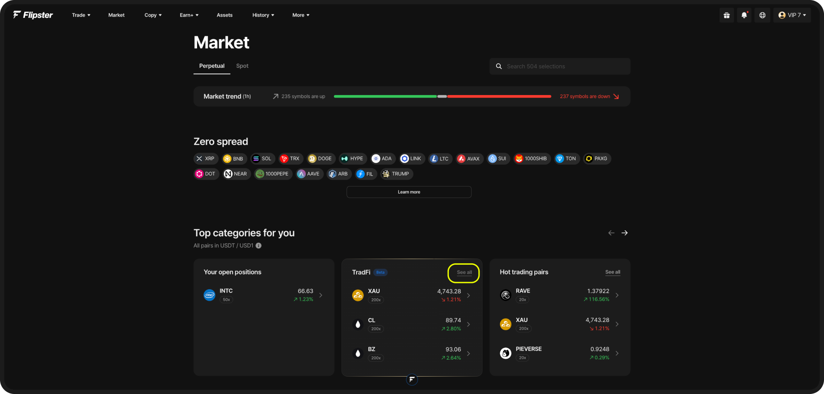Image resolution: width=824 pixels, height=394 pixels.
Task: Open INTC open position row chevron
Action: [x=321, y=295]
